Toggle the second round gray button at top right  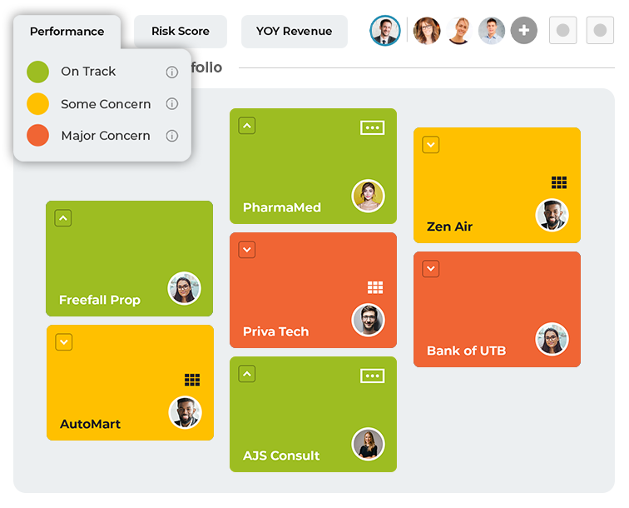point(600,31)
